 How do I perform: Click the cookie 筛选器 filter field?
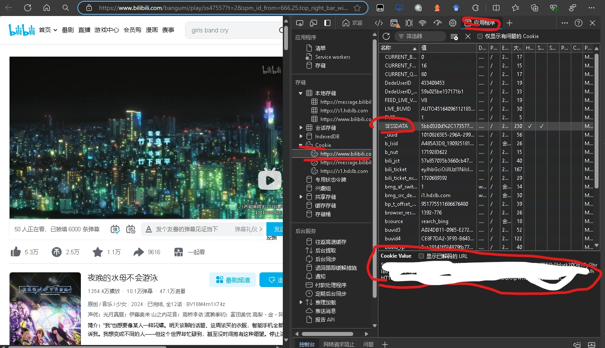tap(420, 36)
